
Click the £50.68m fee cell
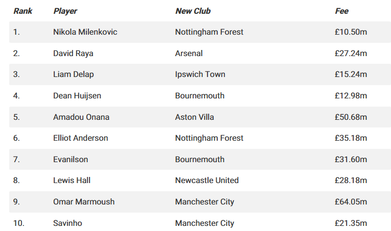tap(351, 117)
